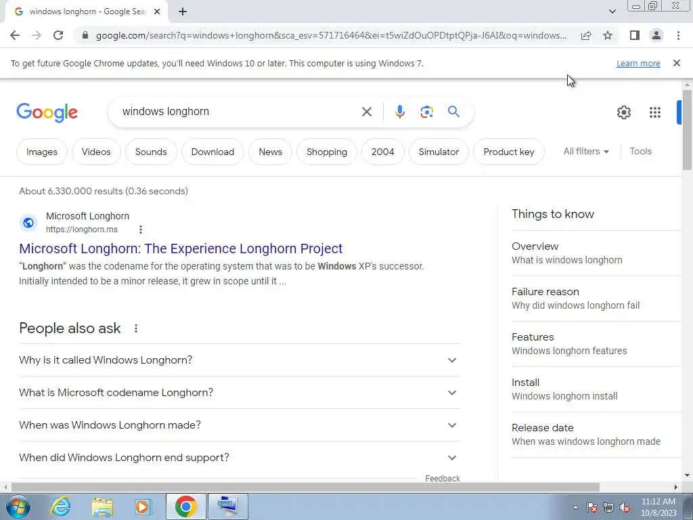The width and height of the screenshot is (693, 520).
Task: Open the search Tools button
Action: coord(640,151)
